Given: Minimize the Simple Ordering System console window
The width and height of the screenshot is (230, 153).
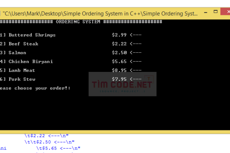Looking at the screenshot, I should (x=205, y=13).
